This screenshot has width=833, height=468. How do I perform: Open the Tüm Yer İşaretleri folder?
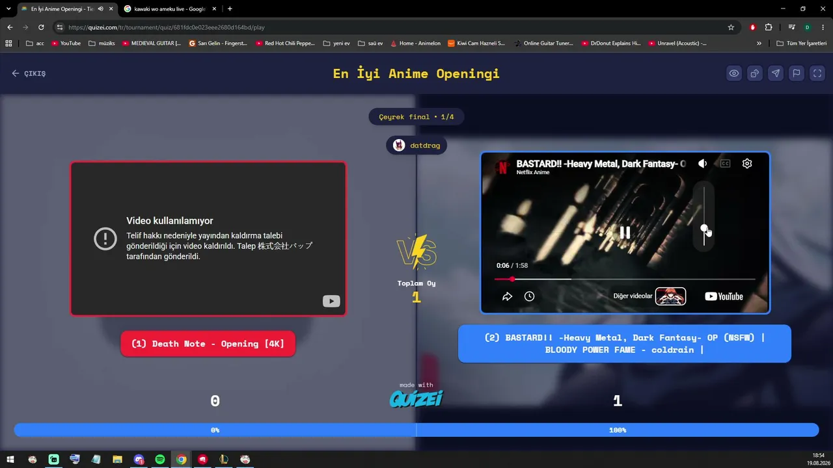pos(802,44)
